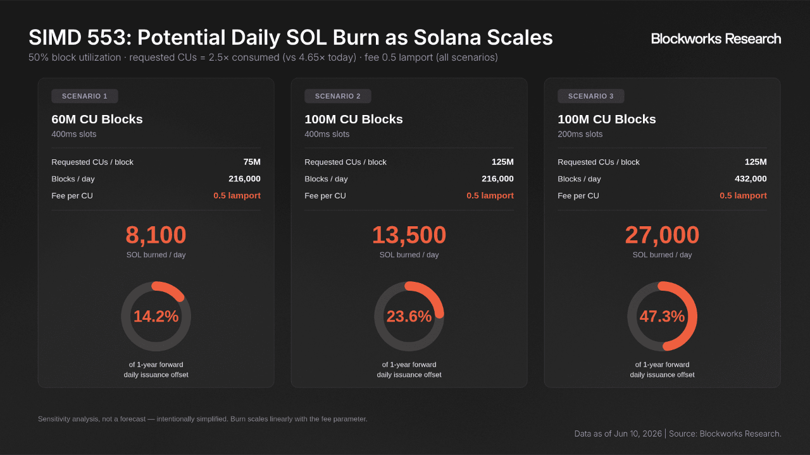Click the 27,000 SOL burned figure
Image resolution: width=810 pixels, height=455 pixels.
point(662,235)
